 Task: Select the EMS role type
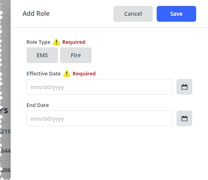point(42,55)
